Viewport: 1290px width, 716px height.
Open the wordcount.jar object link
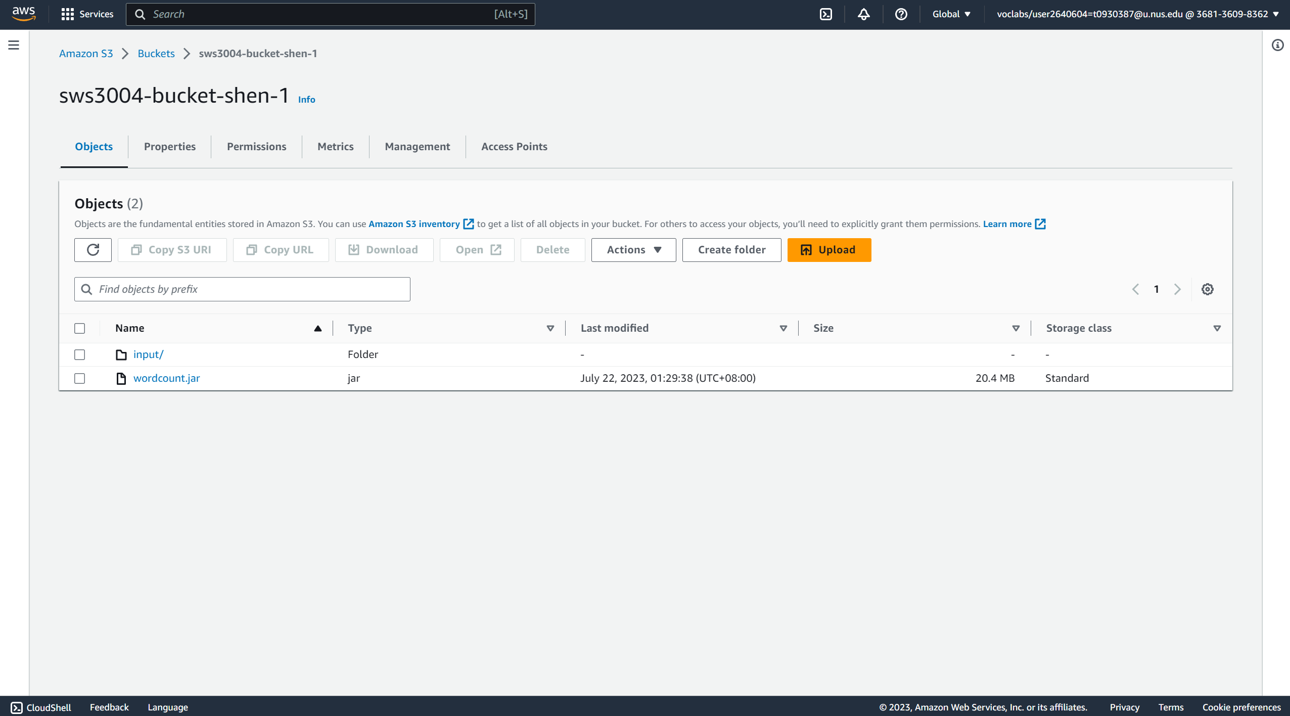[x=167, y=378]
